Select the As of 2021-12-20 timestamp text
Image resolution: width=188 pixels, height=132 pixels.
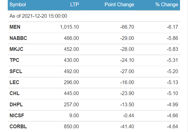[38, 16]
